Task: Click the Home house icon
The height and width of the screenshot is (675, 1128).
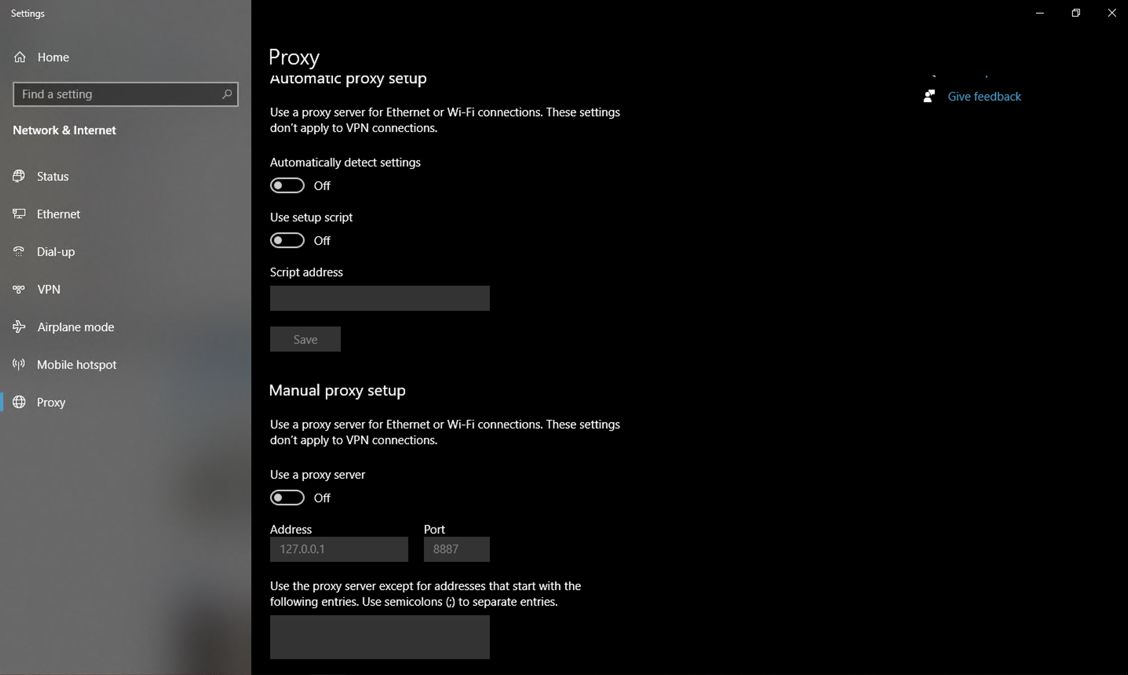Action: 20,57
